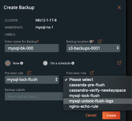Choose nginx-echo-rule from the list
132x121 pixels.
pyautogui.click(x=98, y=106)
